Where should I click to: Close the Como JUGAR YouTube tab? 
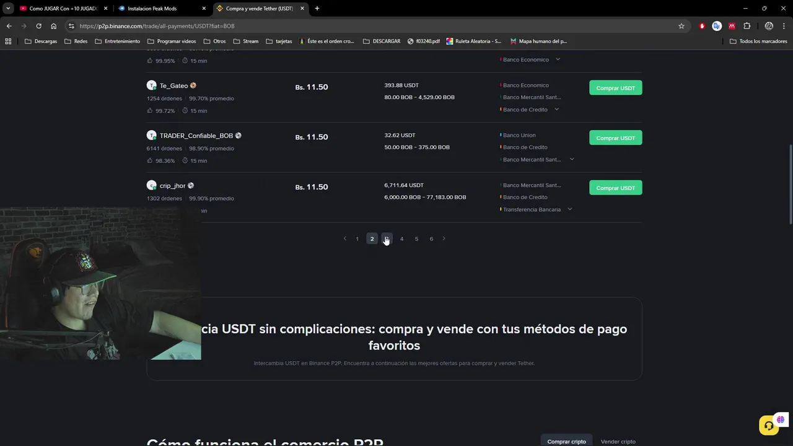(x=105, y=9)
